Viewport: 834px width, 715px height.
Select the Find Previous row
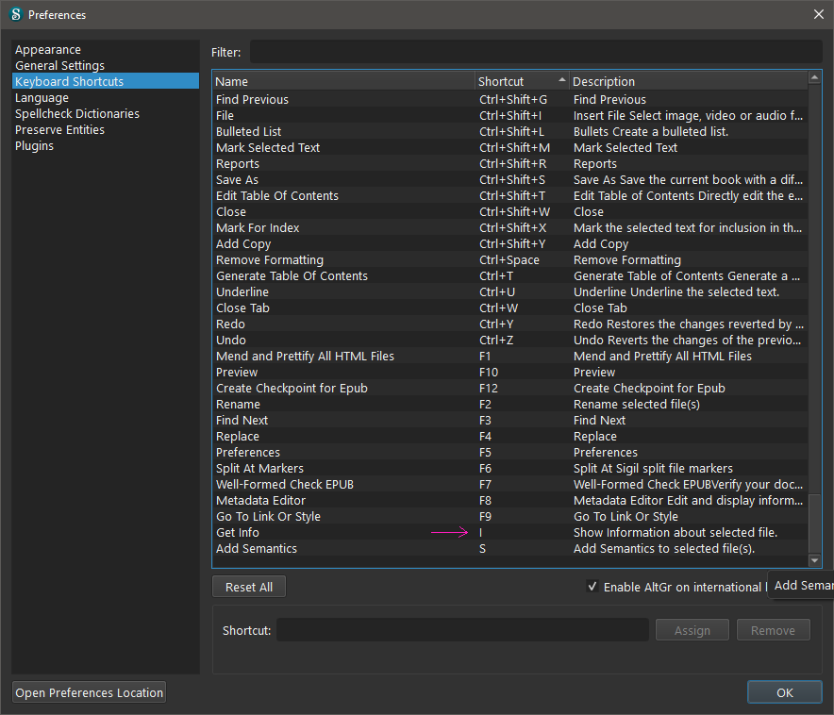click(x=510, y=99)
